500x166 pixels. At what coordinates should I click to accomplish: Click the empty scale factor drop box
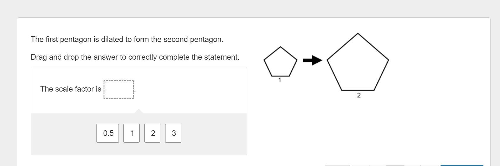pos(119,89)
